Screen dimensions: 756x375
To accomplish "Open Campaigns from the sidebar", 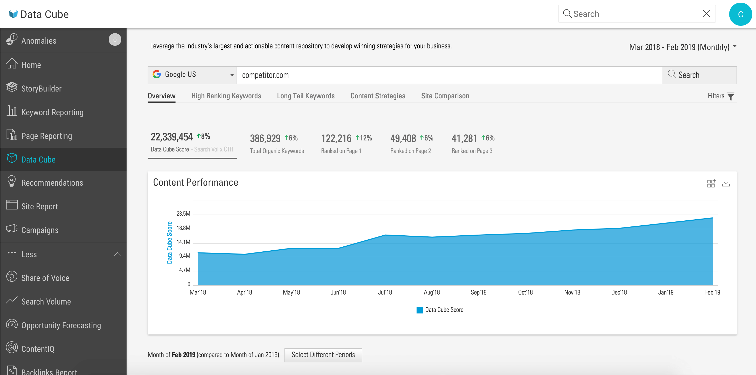I will pos(63,230).
